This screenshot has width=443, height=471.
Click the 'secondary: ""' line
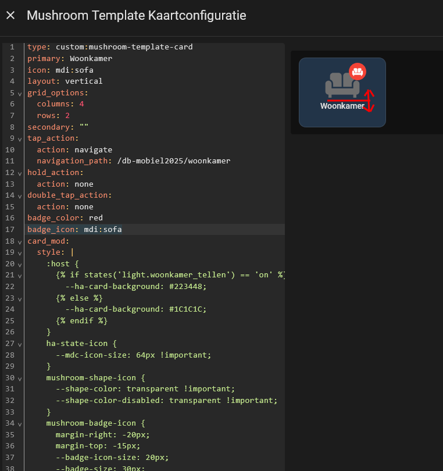coord(58,127)
